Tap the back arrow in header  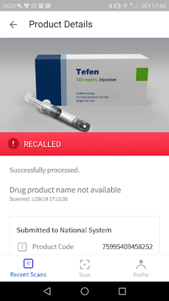[13, 24]
